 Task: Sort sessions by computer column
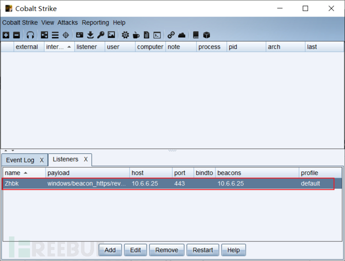tap(150, 47)
